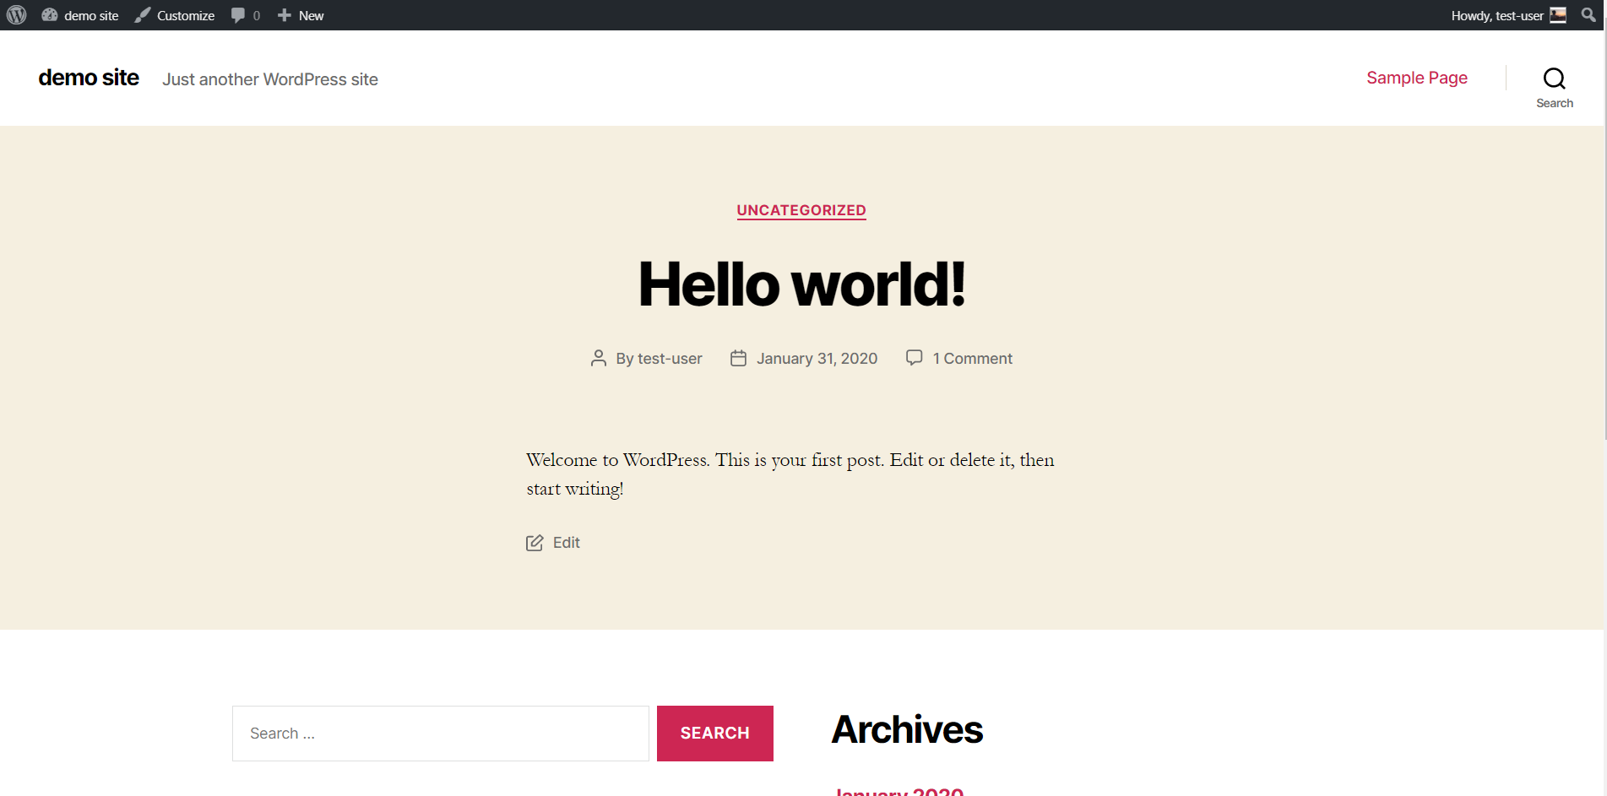Click the Customize paintbrush icon

click(x=143, y=15)
